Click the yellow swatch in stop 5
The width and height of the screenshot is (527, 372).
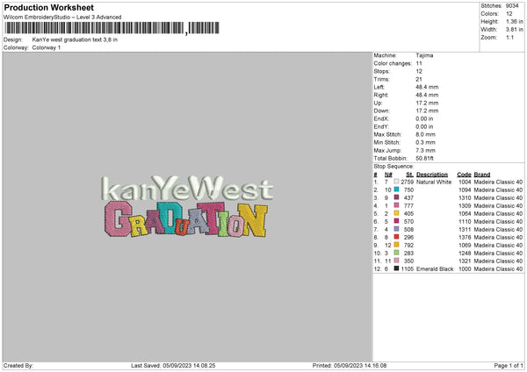(397, 213)
